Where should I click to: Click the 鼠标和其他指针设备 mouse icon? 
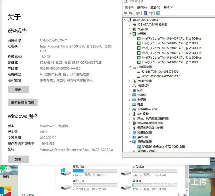[134, 123]
